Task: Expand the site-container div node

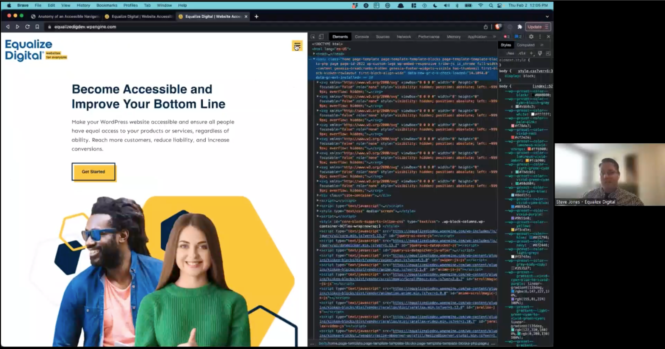Action: pyautogui.click(x=318, y=195)
